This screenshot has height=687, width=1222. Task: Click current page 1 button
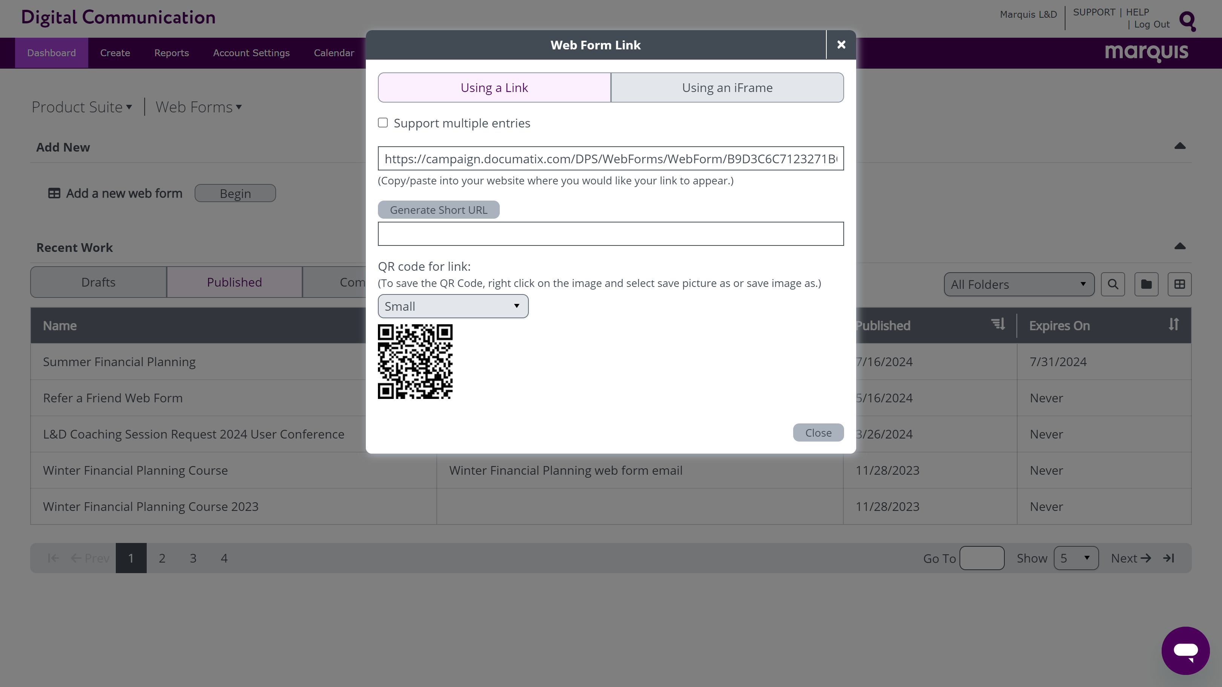click(131, 558)
